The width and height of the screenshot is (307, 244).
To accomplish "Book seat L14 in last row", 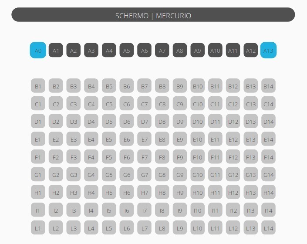I will pyautogui.click(x=268, y=228).
